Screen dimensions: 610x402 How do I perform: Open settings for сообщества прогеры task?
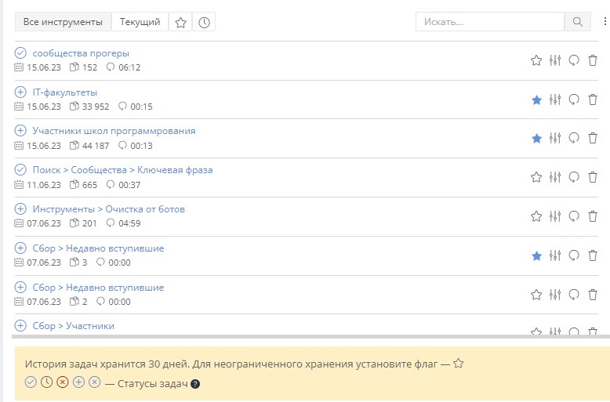[x=555, y=60]
